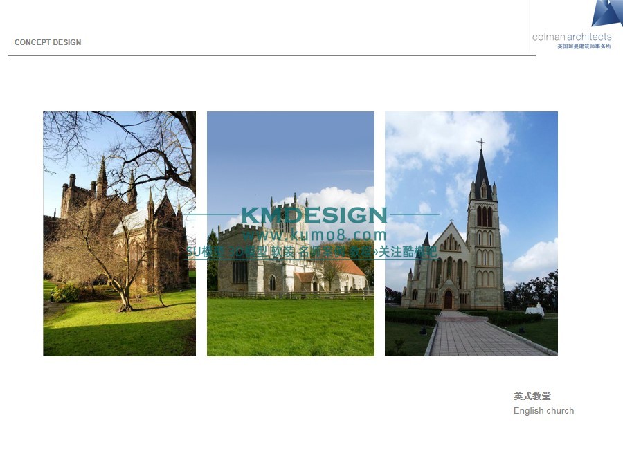Click the arched doorway of the right church
The height and width of the screenshot is (467, 623).
tap(448, 300)
